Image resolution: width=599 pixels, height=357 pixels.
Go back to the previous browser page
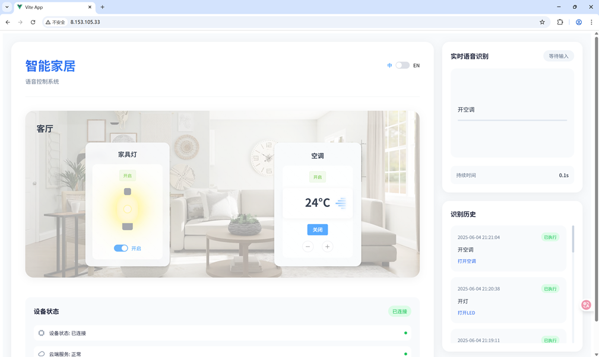pos(8,22)
